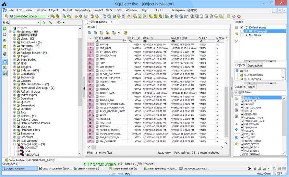Image resolution: width=289 pixels, height=177 pixels.
Task: Click the pin icon on the HR.Tables tab
Action: point(111,22)
